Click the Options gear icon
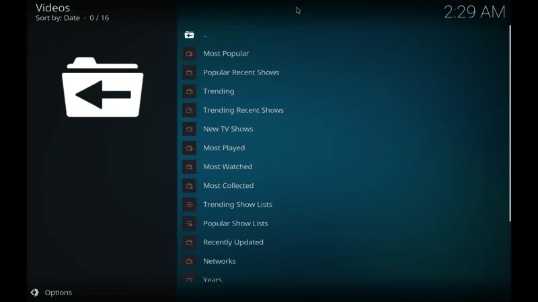Image resolution: width=538 pixels, height=302 pixels. (x=35, y=293)
